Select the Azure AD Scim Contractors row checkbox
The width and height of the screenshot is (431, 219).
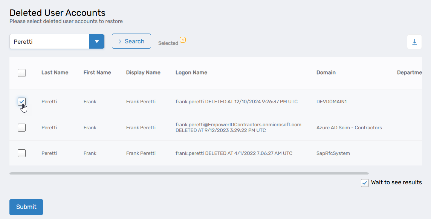coord(21,127)
